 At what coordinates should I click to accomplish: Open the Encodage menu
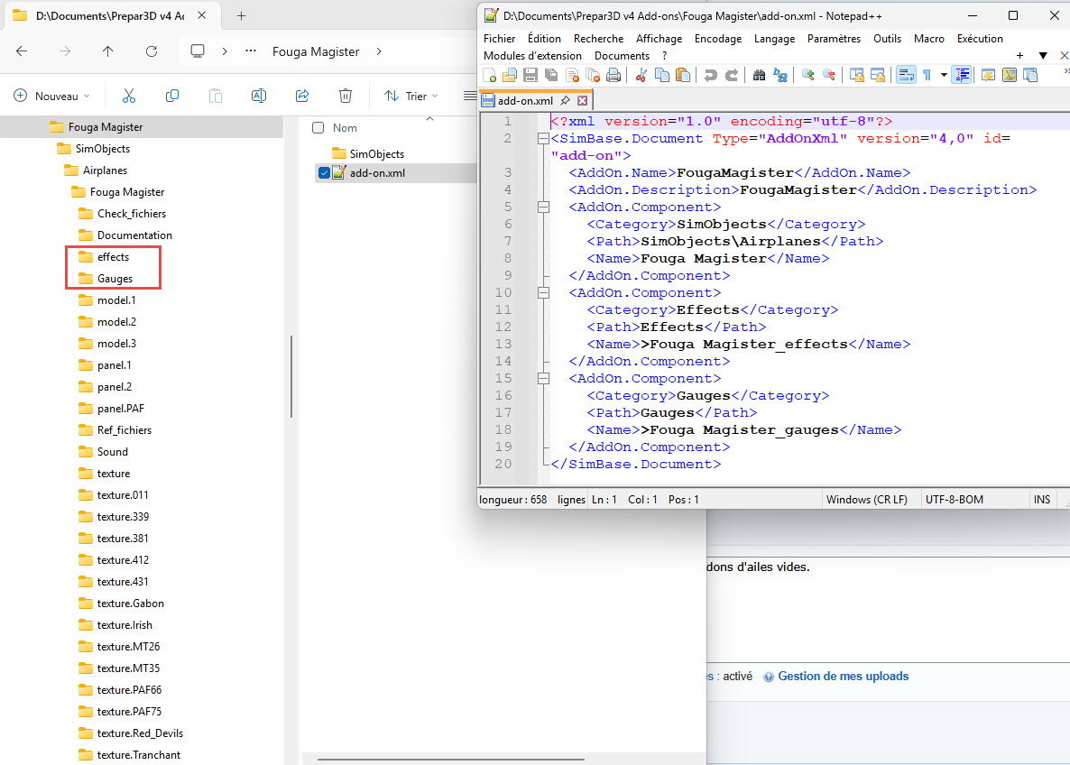click(x=718, y=39)
